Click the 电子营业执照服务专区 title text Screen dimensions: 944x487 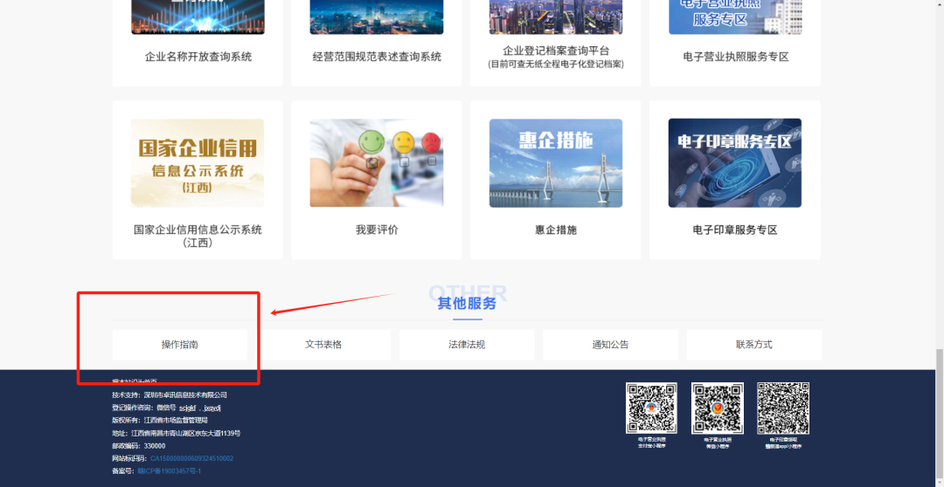736,57
